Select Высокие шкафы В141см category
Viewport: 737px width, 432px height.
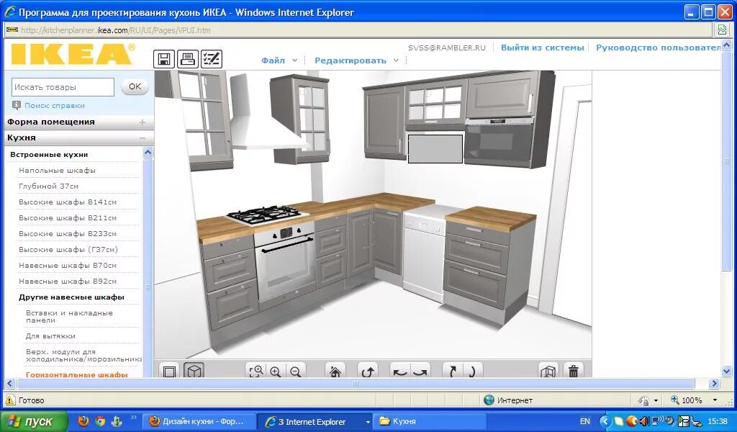coord(68,202)
